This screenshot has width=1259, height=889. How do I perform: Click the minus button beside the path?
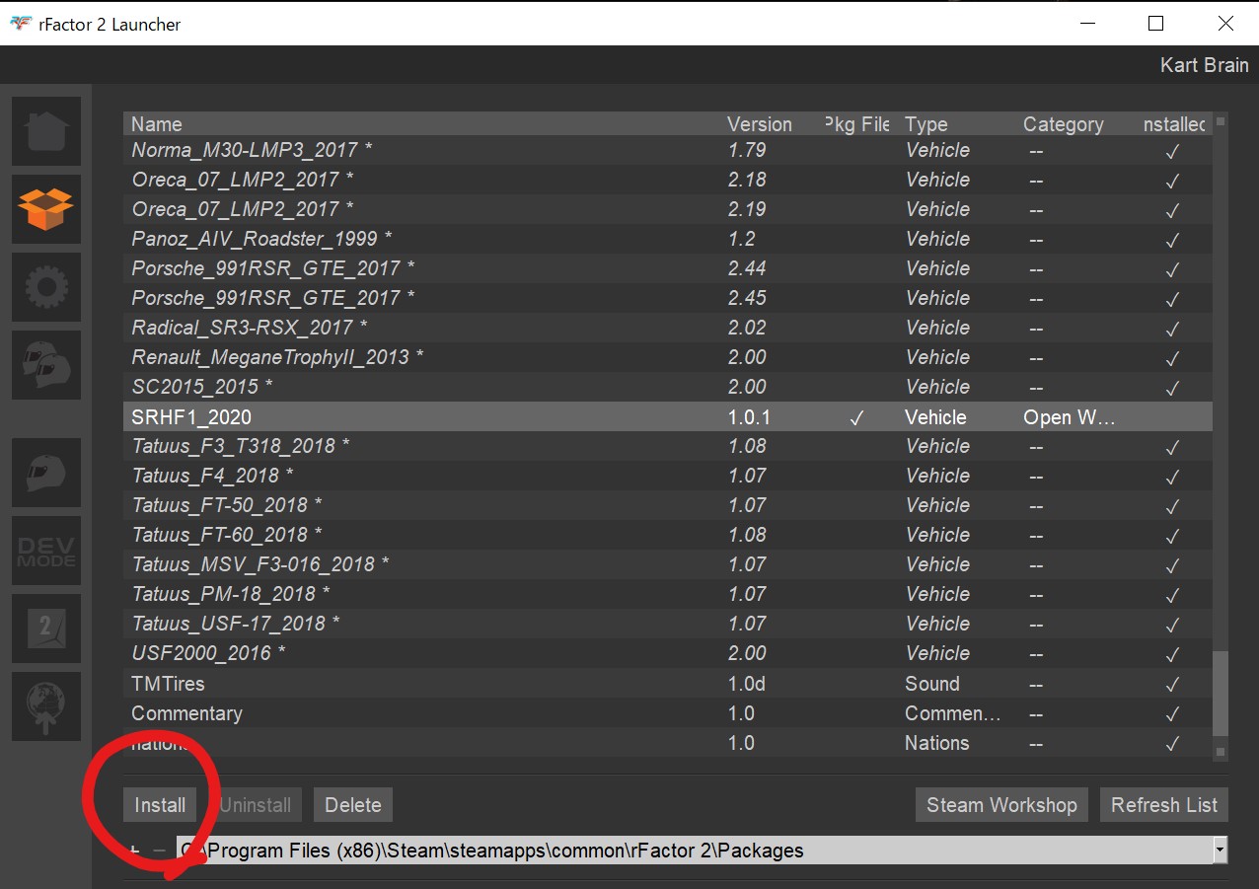[x=159, y=850]
